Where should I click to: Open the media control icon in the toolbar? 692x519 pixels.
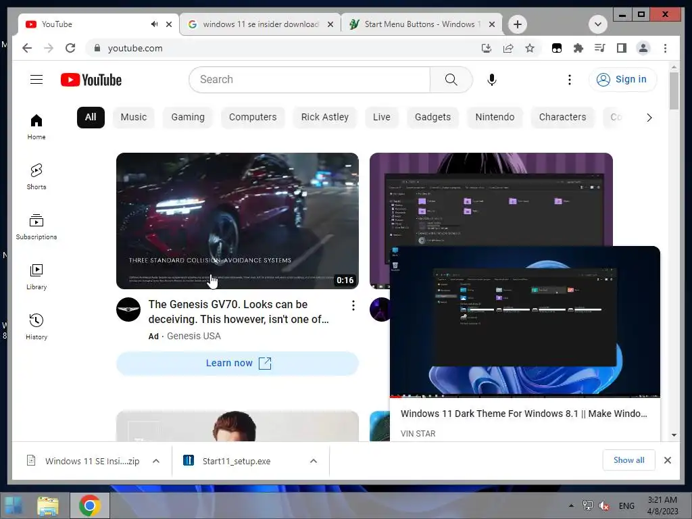(x=600, y=48)
